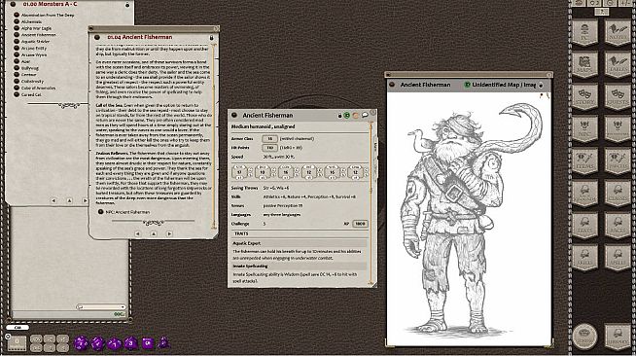Open the Parcels sidebar button
Screen dimensions: 636x356
[x=618, y=160]
